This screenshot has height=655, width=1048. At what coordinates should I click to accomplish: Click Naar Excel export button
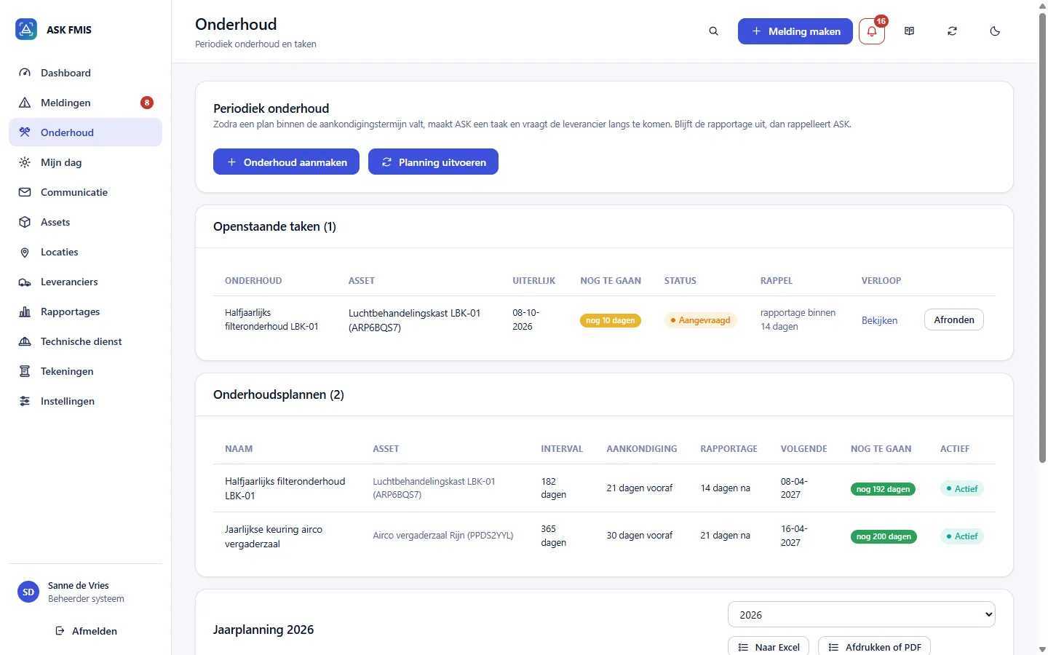pos(769,646)
